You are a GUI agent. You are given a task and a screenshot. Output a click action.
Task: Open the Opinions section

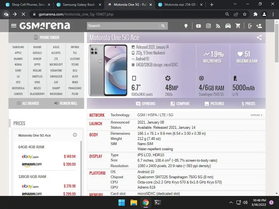pos(145,104)
